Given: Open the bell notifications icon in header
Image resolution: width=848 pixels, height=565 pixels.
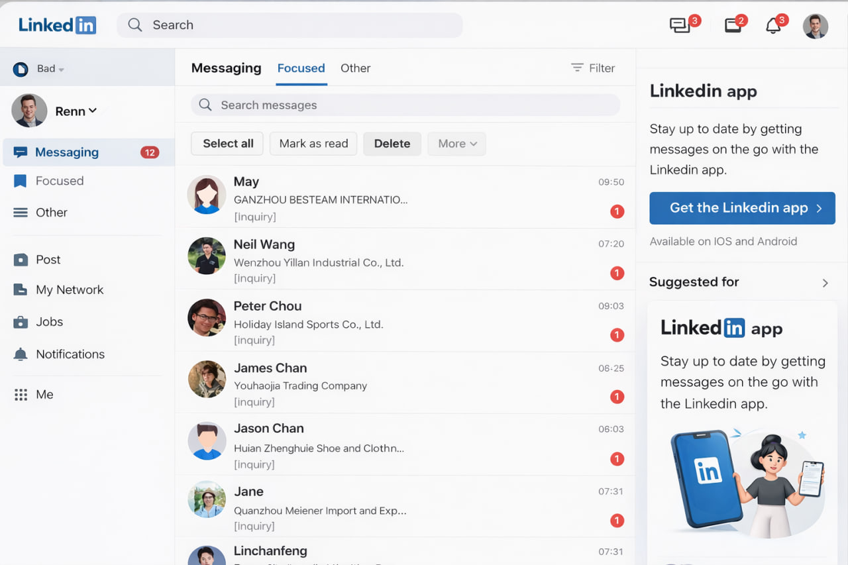Looking at the screenshot, I should tap(772, 26).
